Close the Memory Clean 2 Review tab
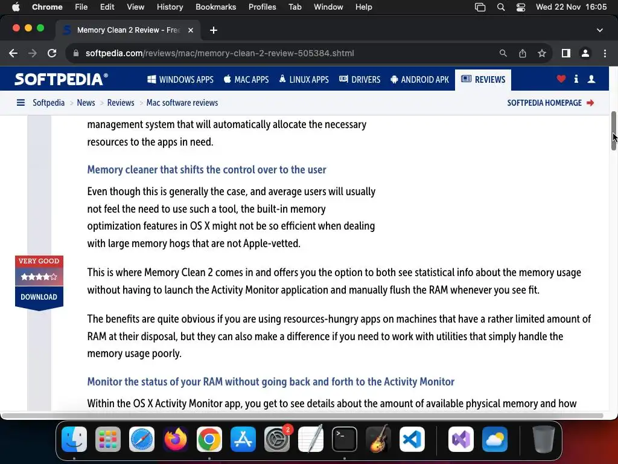Viewport: 618px width, 464px height. (190, 30)
